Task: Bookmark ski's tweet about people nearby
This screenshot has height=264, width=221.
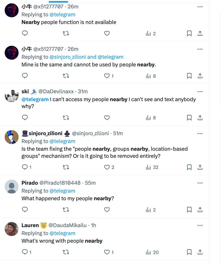Action: 189,118
